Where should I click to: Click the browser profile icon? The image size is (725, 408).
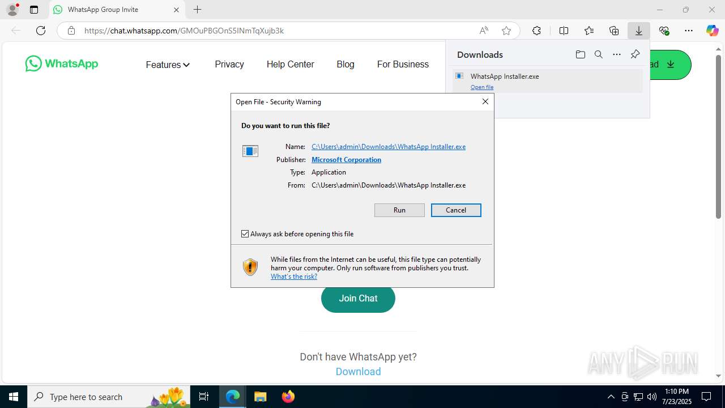click(12, 10)
